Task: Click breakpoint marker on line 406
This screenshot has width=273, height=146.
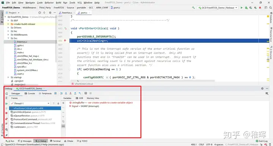Action: 65,40
